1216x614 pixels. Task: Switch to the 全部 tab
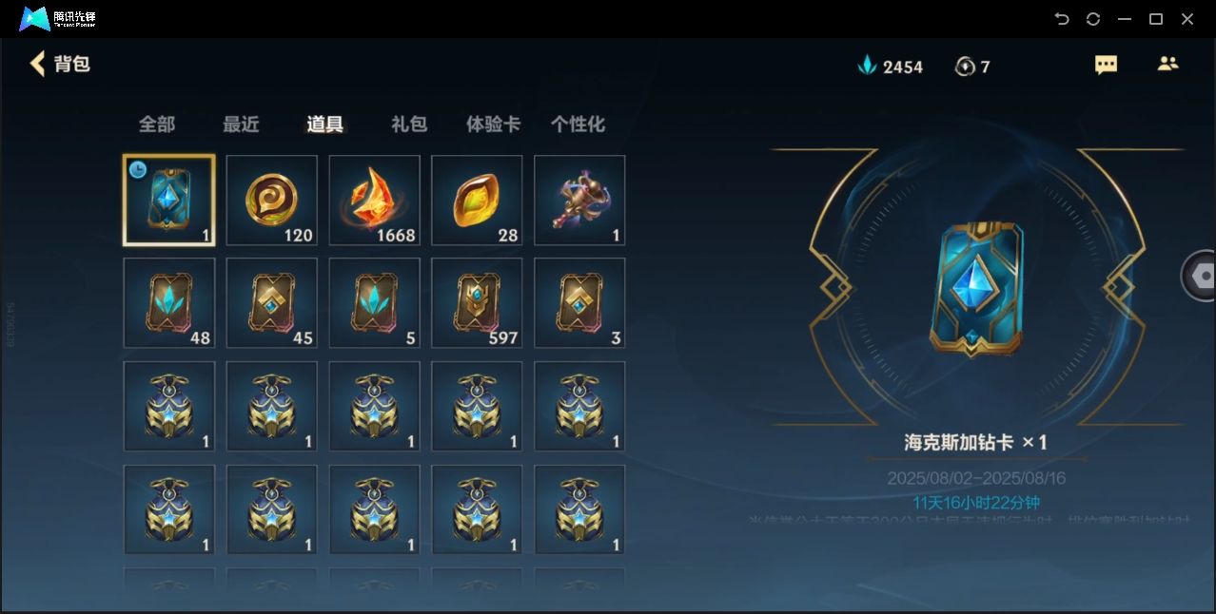[x=157, y=125]
